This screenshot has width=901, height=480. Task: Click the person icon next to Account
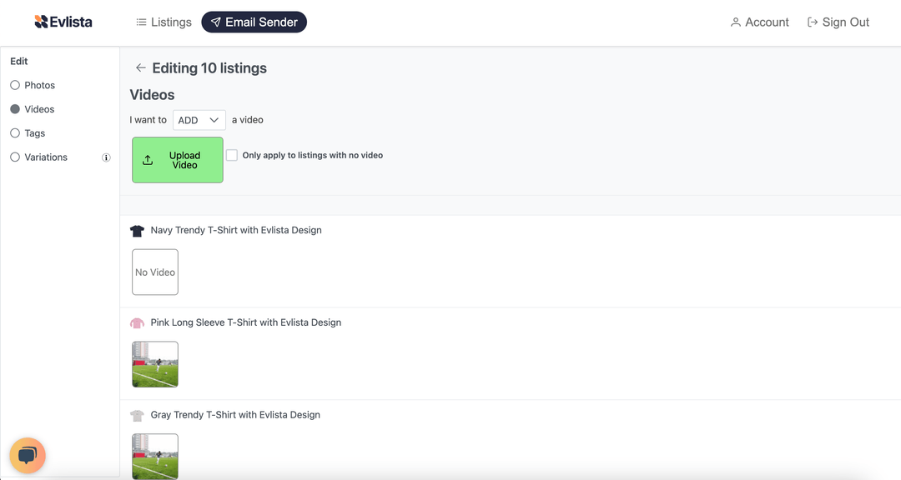[x=735, y=22]
